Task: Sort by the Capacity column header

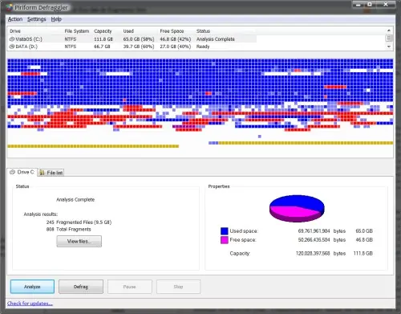Action: point(103,31)
